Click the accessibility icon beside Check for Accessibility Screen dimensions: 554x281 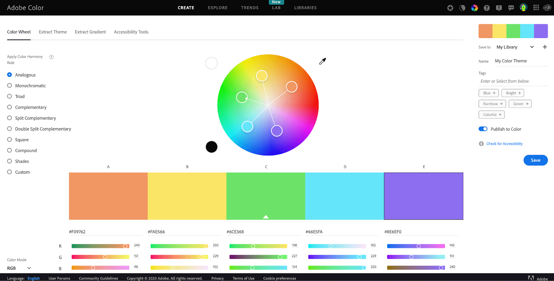point(481,144)
